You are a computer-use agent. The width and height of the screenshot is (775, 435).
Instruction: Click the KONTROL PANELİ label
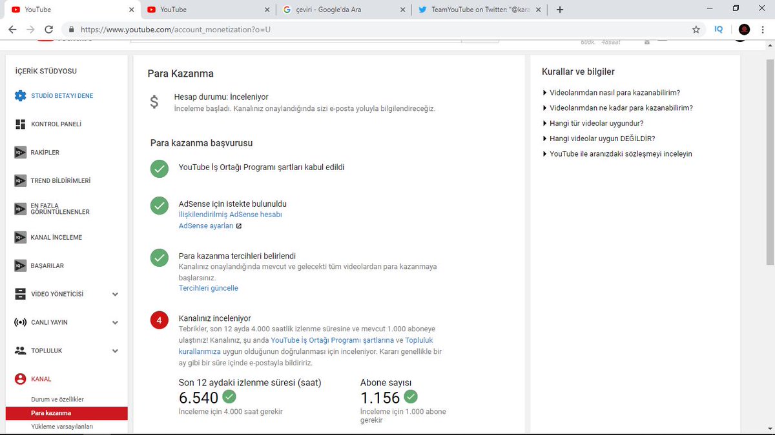pyautogui.click(x=56, y=124)
